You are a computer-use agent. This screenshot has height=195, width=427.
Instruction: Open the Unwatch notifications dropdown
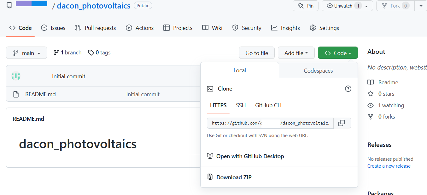(x=347, y=6)
